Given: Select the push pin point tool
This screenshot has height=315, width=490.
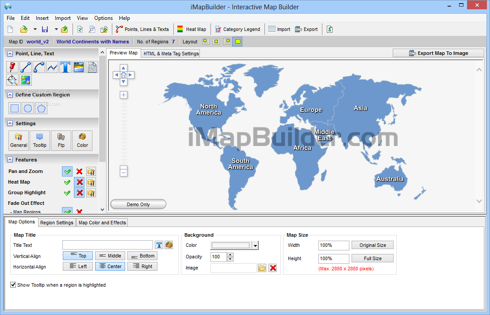Looking at the screenshot, I should [x=12, y=67].
